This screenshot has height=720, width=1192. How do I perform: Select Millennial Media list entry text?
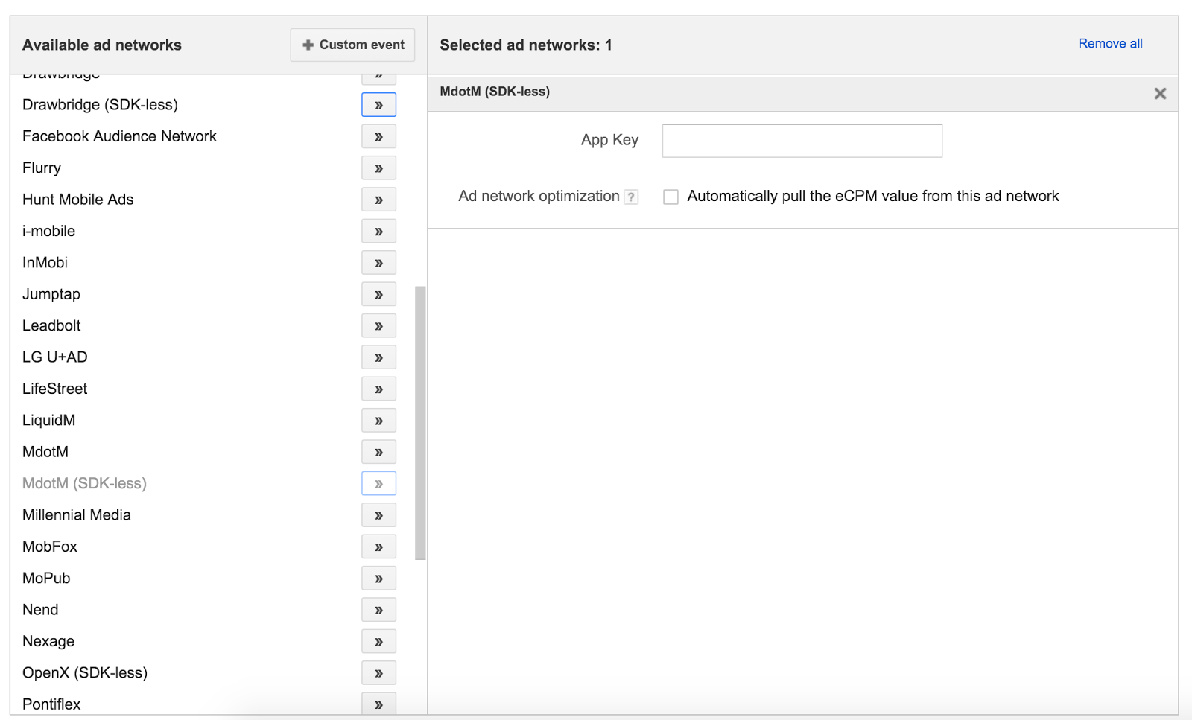(x=77, y=515)
